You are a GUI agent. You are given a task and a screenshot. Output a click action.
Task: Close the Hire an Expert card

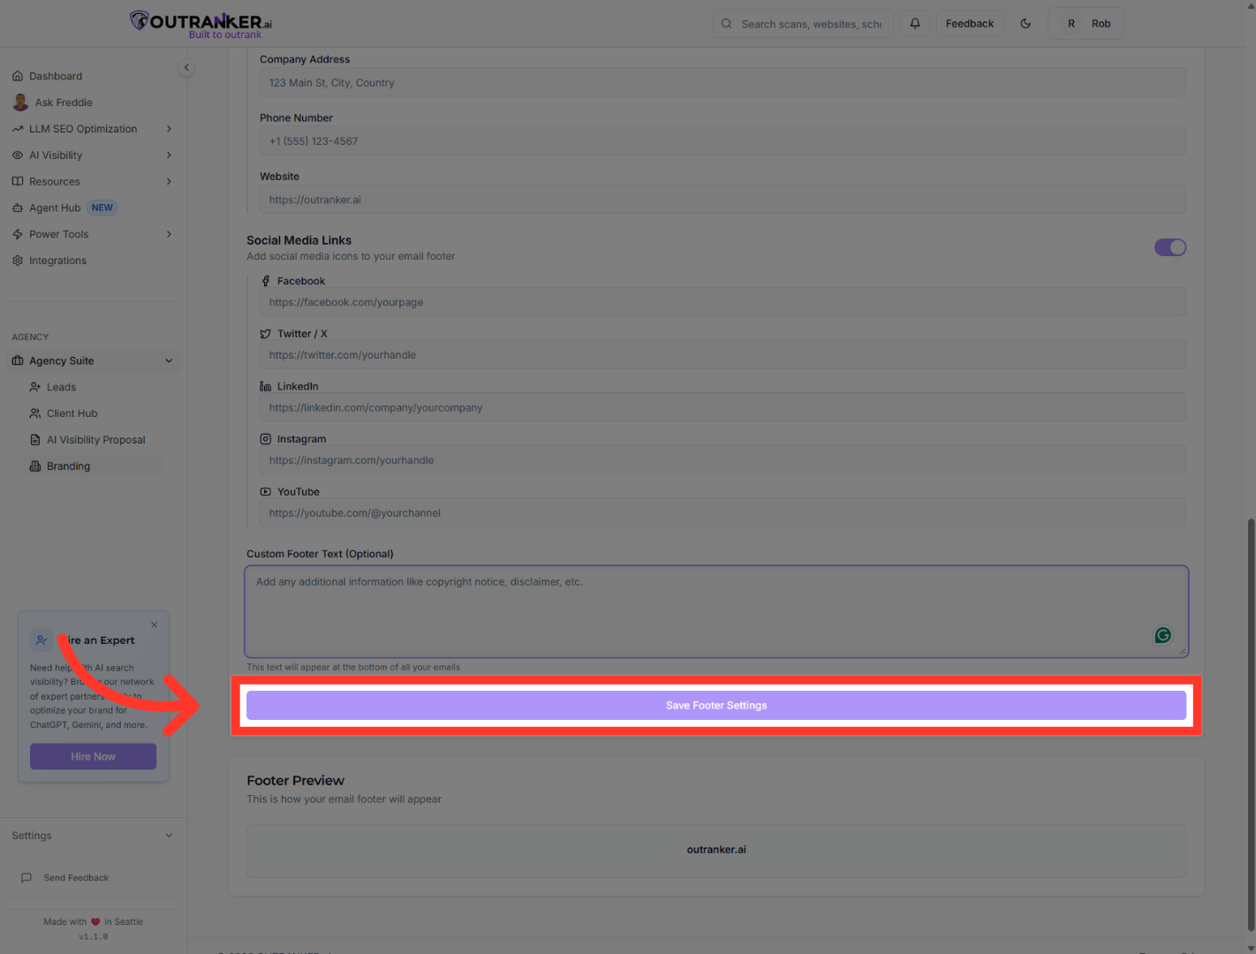155,625
